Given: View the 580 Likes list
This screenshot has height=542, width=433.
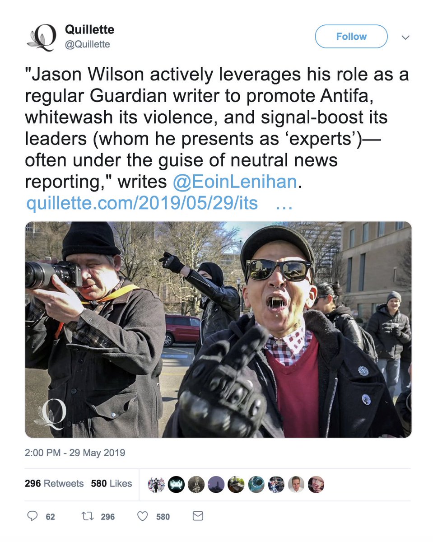Looking at the screenshot, I should tap(112, 483).
